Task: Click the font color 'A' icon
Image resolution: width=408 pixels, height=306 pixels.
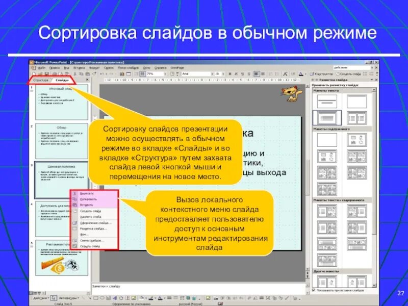Action: pos(301,74)
